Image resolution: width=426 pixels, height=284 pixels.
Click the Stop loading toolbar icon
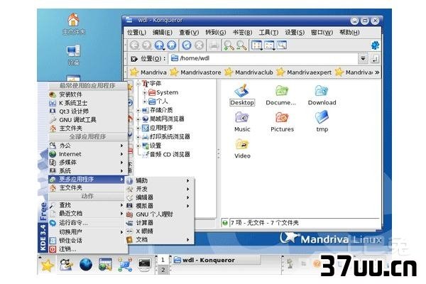(x=199, y=45)
